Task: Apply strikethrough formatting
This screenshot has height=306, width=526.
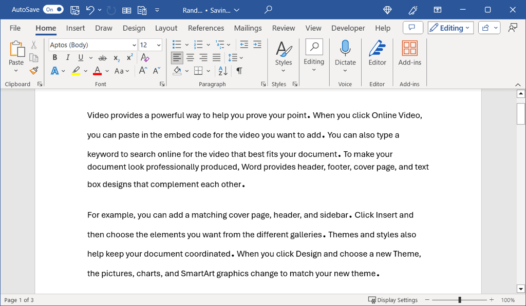Action: pos(102,58)
